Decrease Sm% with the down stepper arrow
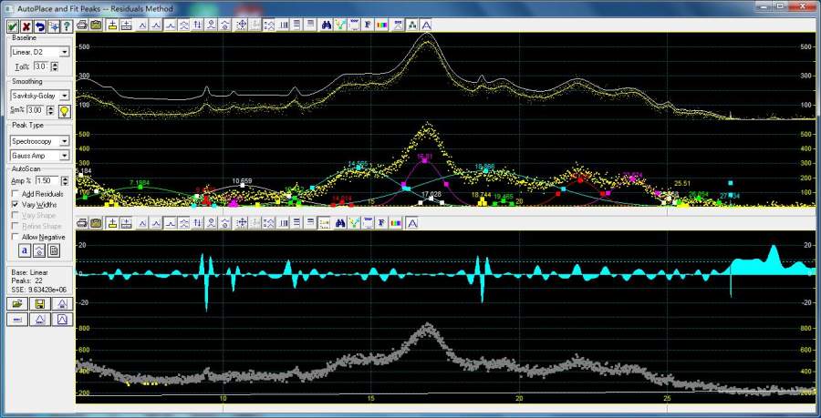 coord(51,113)
